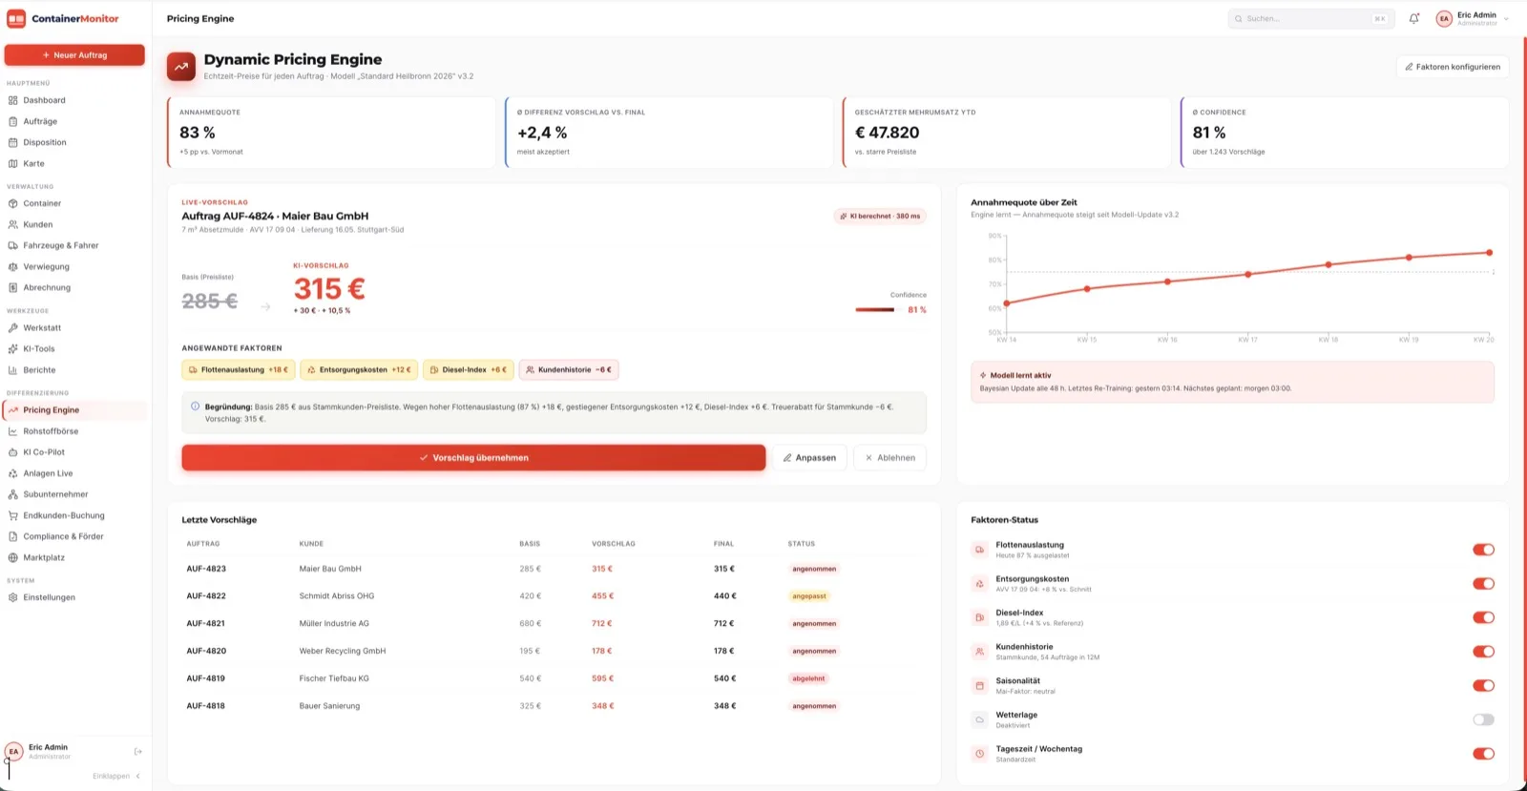The height and width of the screenshot is (791, 1527).
Task: Select the AUF-4822 row order number
Action: 206,596
